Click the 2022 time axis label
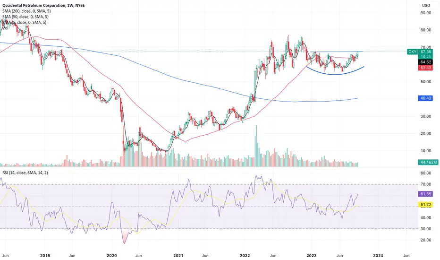The height and width of the screenshot is (260, 440). coord(245,255)
